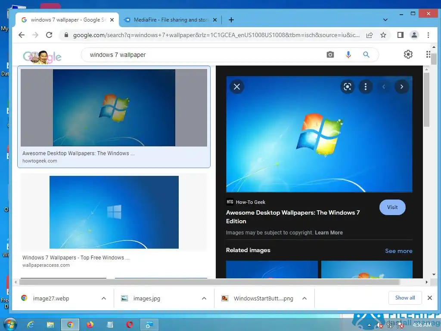Expand images.jpg download options
The height and width of the screenshot is (331, 441).
pos(204,298)
